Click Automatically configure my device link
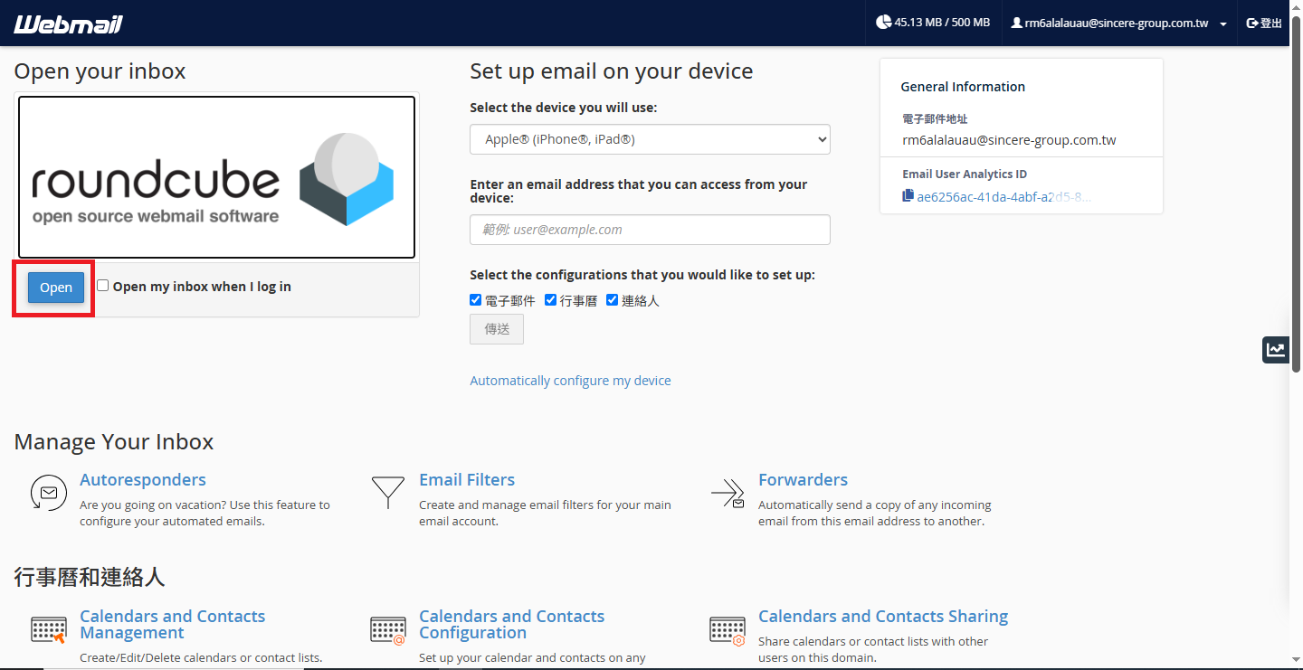The width and height of the screenshot is (1303, 670). tap(570, 381)
